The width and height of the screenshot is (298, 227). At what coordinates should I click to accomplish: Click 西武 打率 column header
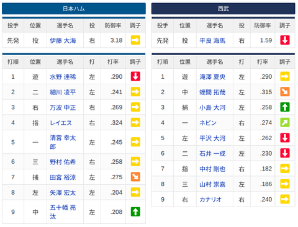[263, 61]
